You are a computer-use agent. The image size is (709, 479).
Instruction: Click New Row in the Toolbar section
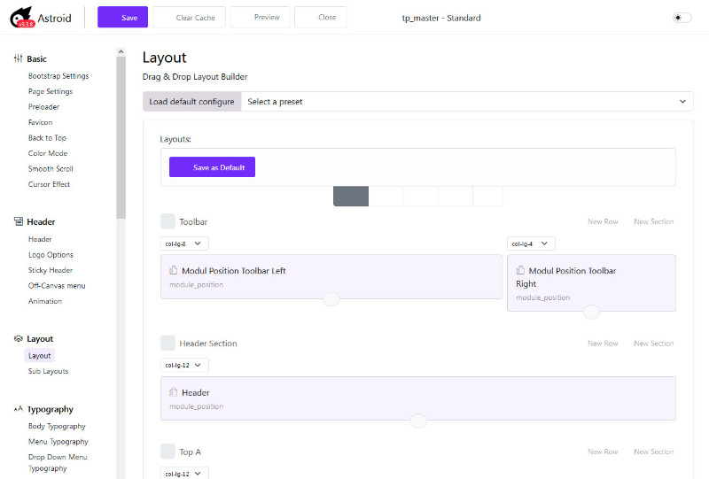(x=603, y=221)
